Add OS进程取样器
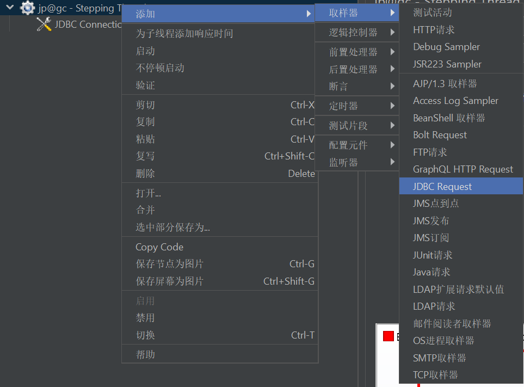Screen dimensions: 524x387 [461, 341]
